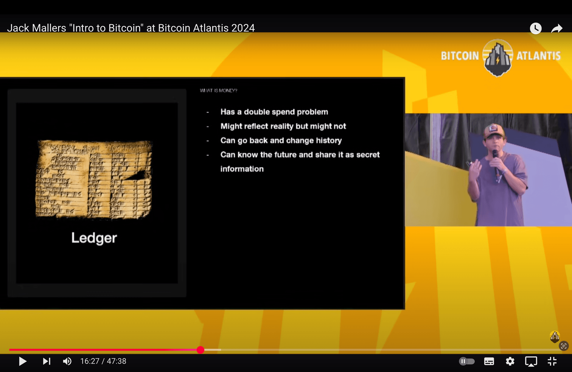Toggle the autoplay switch
Screen dimensions: 572x372
point(467,361)
